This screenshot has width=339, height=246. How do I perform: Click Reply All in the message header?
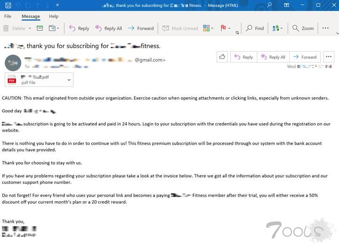pos(273,57)
